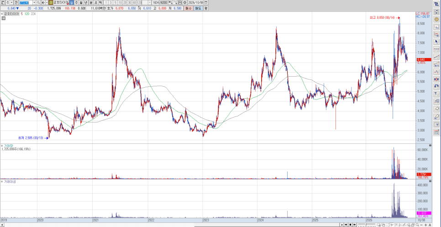Click the rewind button in bottom toolbar
Viewport: 441px width, 227px height.
(x=346, y=225)
